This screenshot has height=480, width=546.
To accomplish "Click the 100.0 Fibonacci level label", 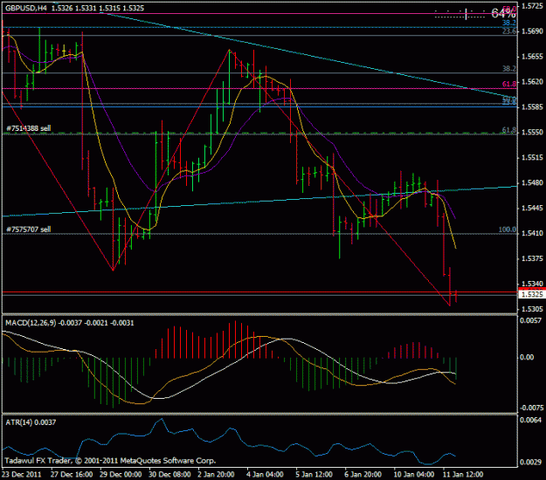I will [x=508, y=230].
